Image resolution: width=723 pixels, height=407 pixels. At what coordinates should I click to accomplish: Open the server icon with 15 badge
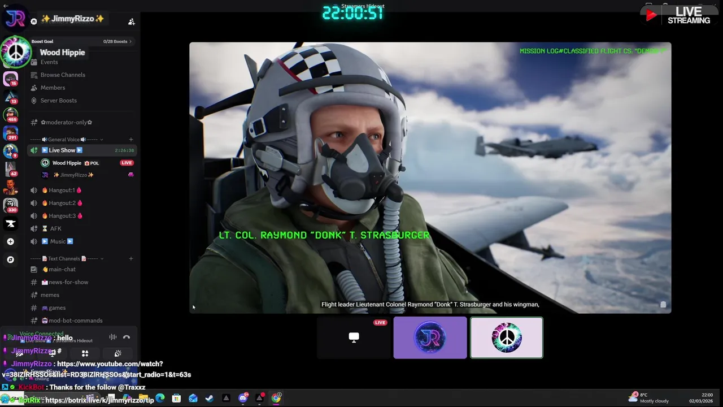point(11,79)
